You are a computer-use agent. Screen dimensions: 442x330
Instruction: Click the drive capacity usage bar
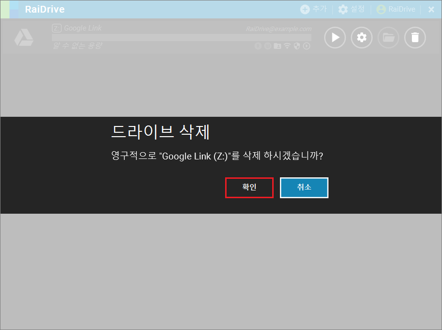pyautogui.click(x=181, y=37)
